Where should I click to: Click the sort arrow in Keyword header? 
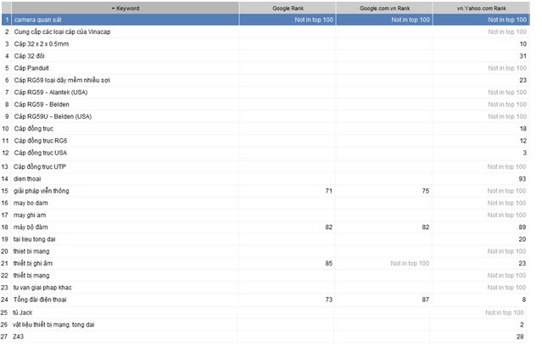(113, 8)
